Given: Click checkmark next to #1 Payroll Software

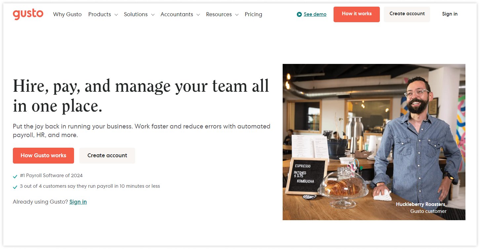Looking at the screenshot, I should point(15,176).
